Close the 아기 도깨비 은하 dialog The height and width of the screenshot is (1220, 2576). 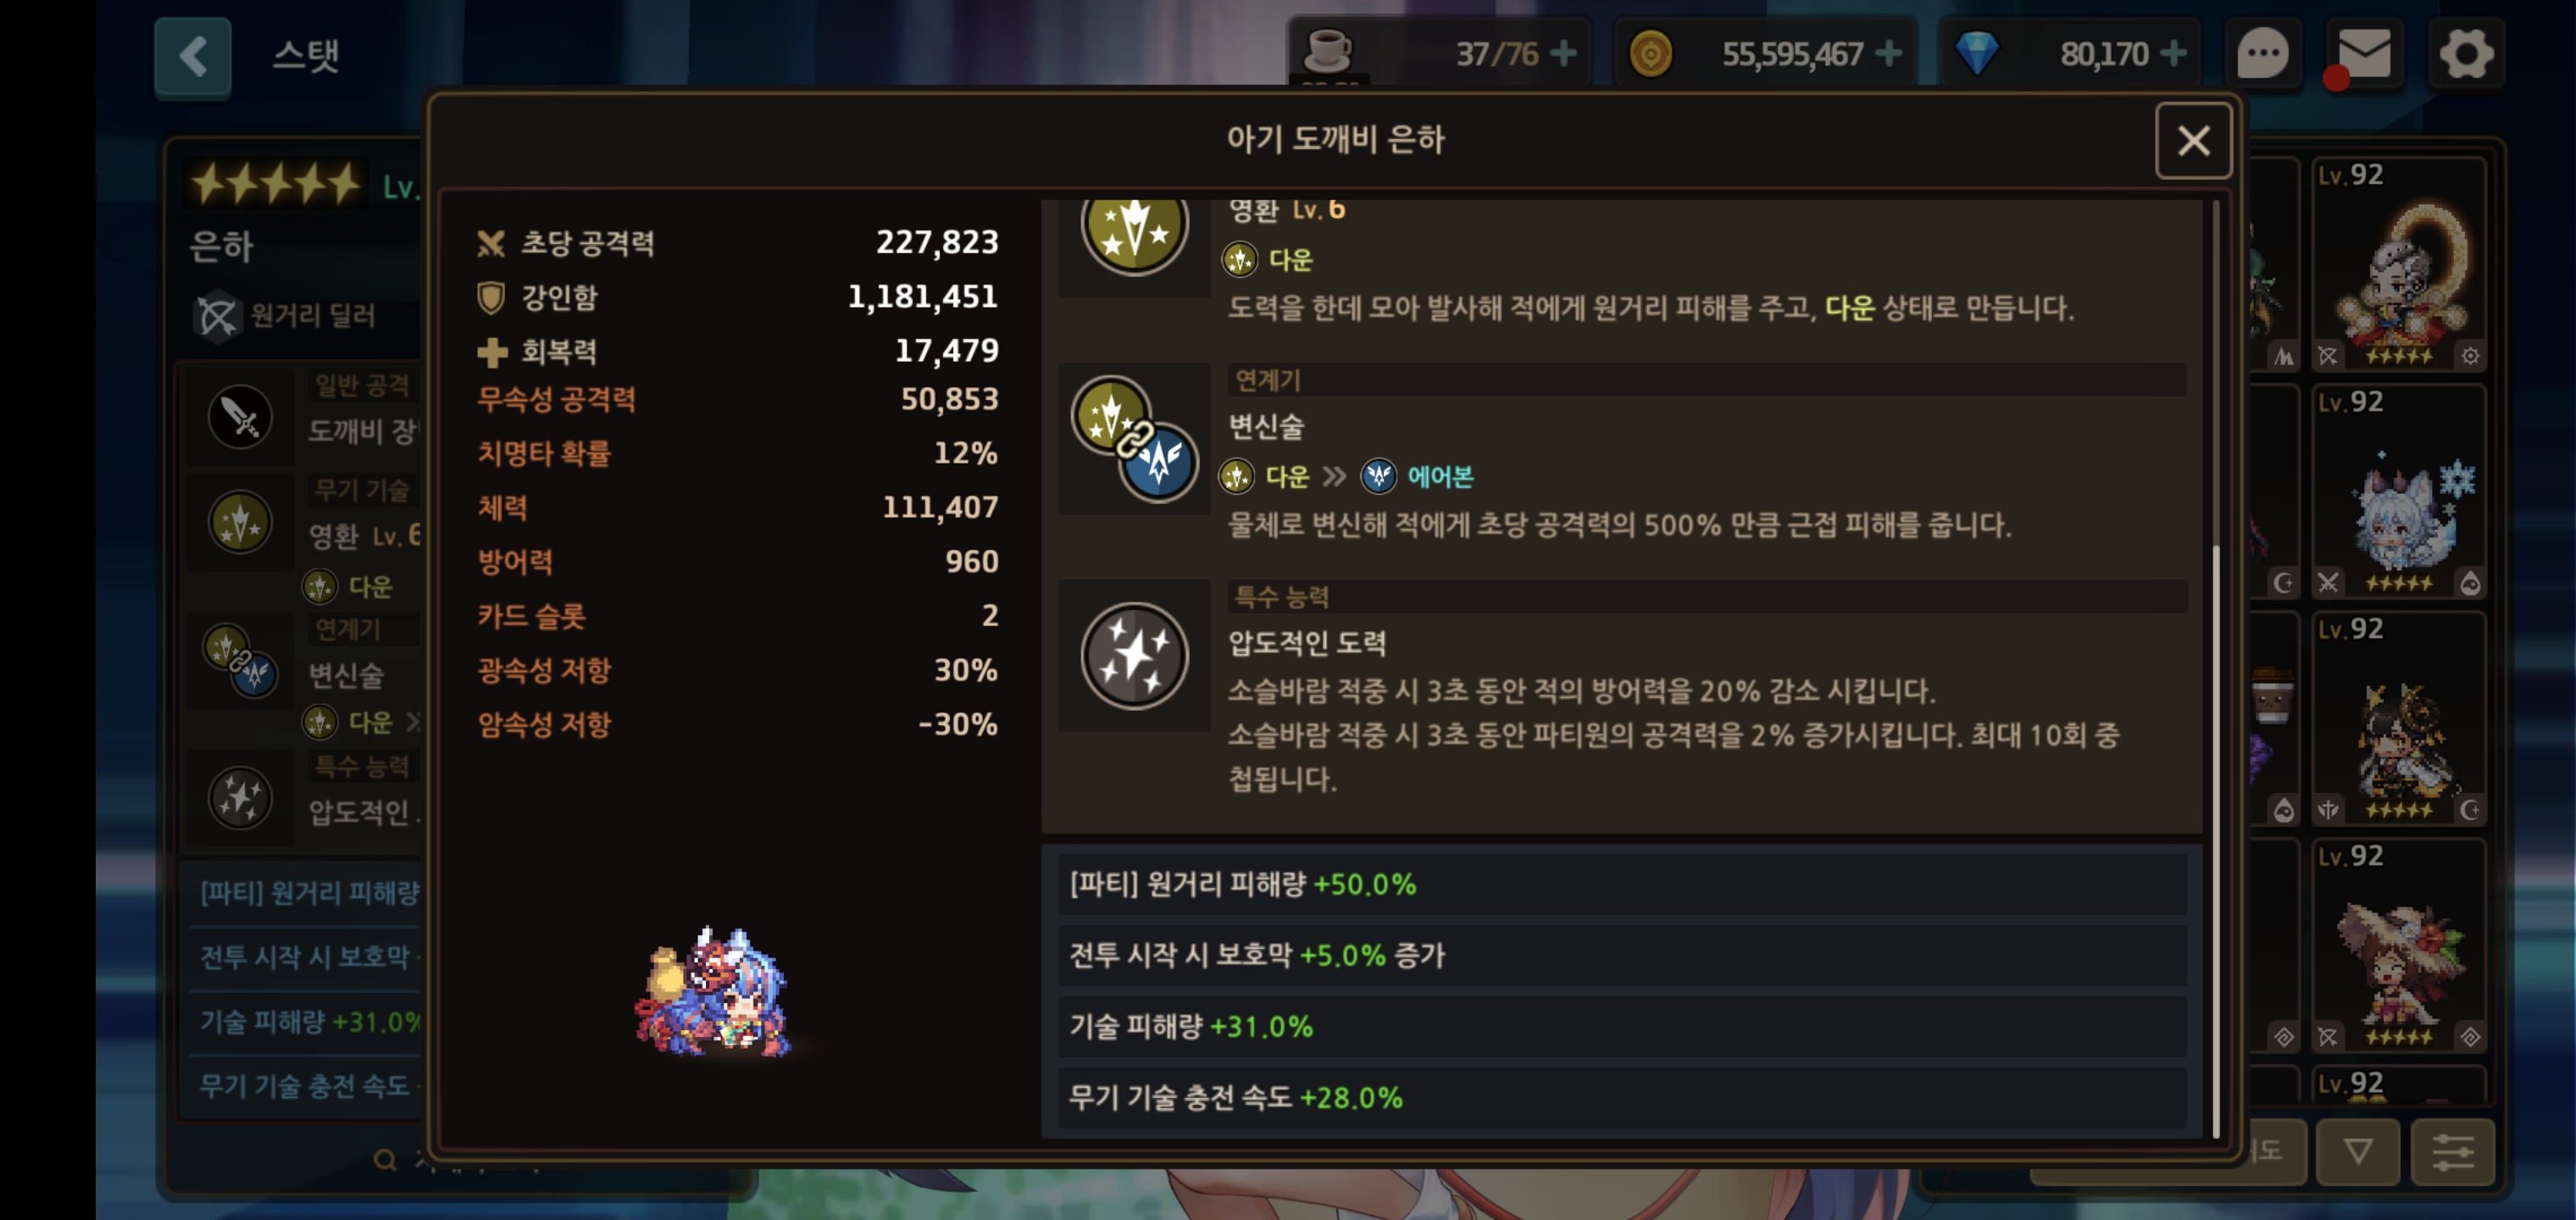pyautogui.click(x=2193, y=141)
